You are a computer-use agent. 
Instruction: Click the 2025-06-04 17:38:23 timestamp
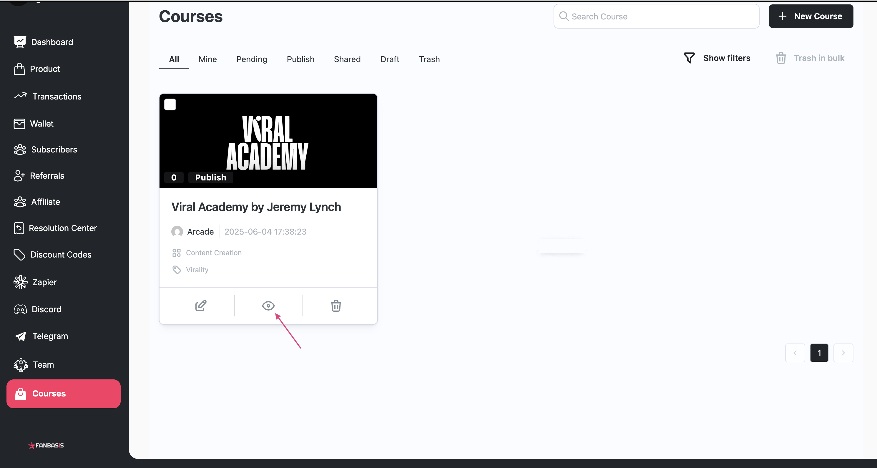click(265, 232)
